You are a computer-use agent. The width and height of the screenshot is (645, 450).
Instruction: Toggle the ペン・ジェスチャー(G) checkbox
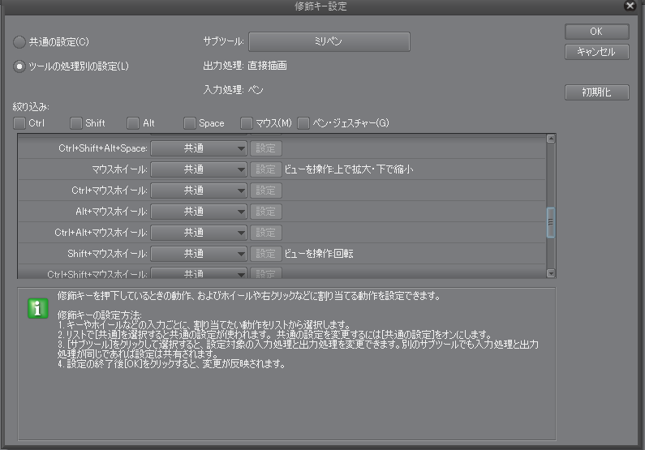pyautogui.click(x=303, y=123)
